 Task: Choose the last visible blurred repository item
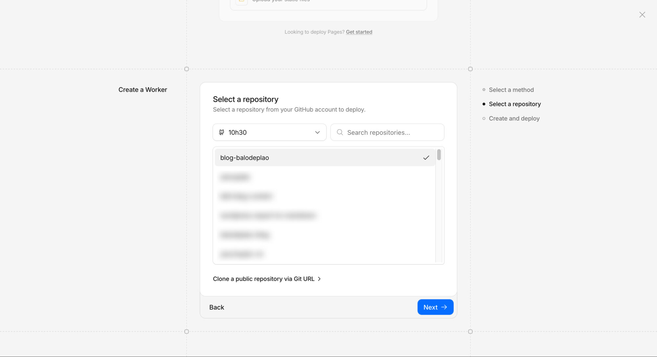click(x=241, y=254)
